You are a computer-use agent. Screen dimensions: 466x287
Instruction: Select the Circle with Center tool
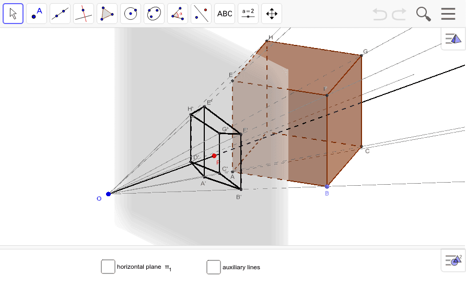(131, 14)
